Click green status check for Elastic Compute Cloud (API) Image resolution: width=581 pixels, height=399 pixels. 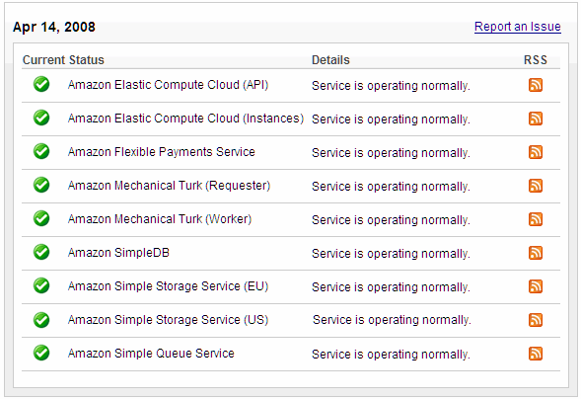[41, 84]
